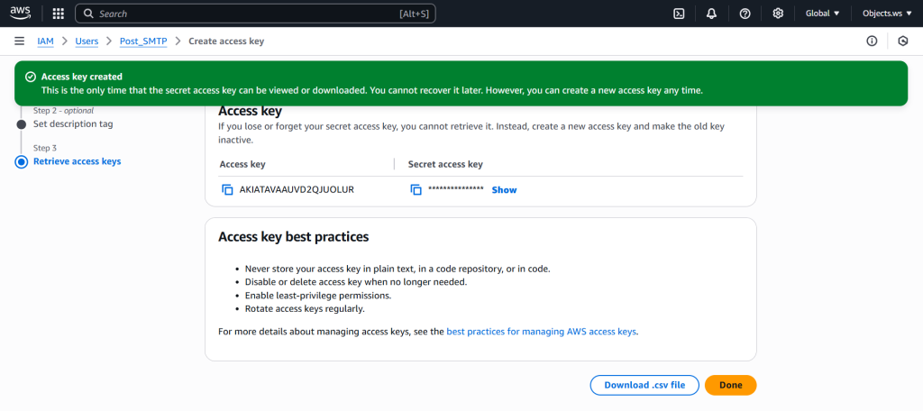Click the AWS logo home icon
This screenshot has width=923, height=411.
(21, 14)
